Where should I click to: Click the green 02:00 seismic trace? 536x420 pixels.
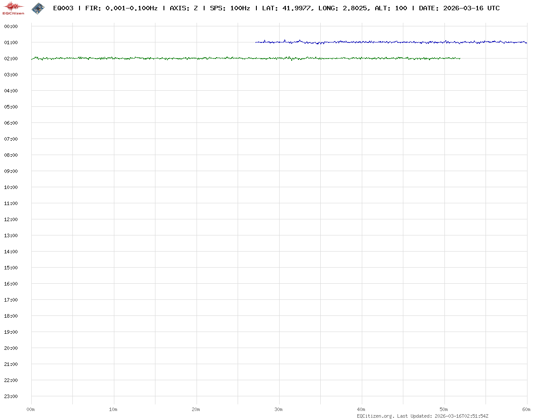246,58
